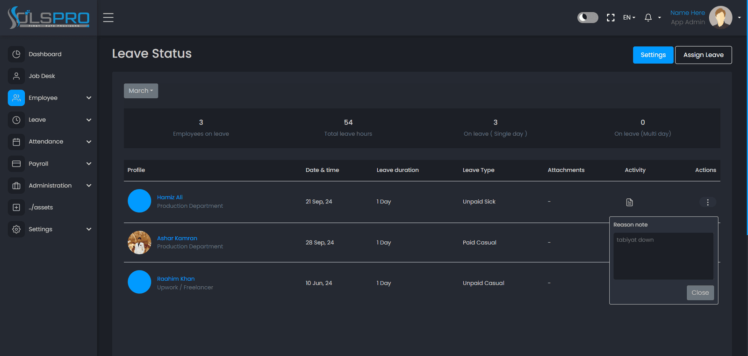Click the hamburger menu icon
The width and height of the screenshot is (748, 356).
(x=108, y=17)
